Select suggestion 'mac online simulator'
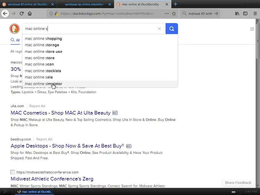This screenshot has height=195, width=260. [100, 84]
